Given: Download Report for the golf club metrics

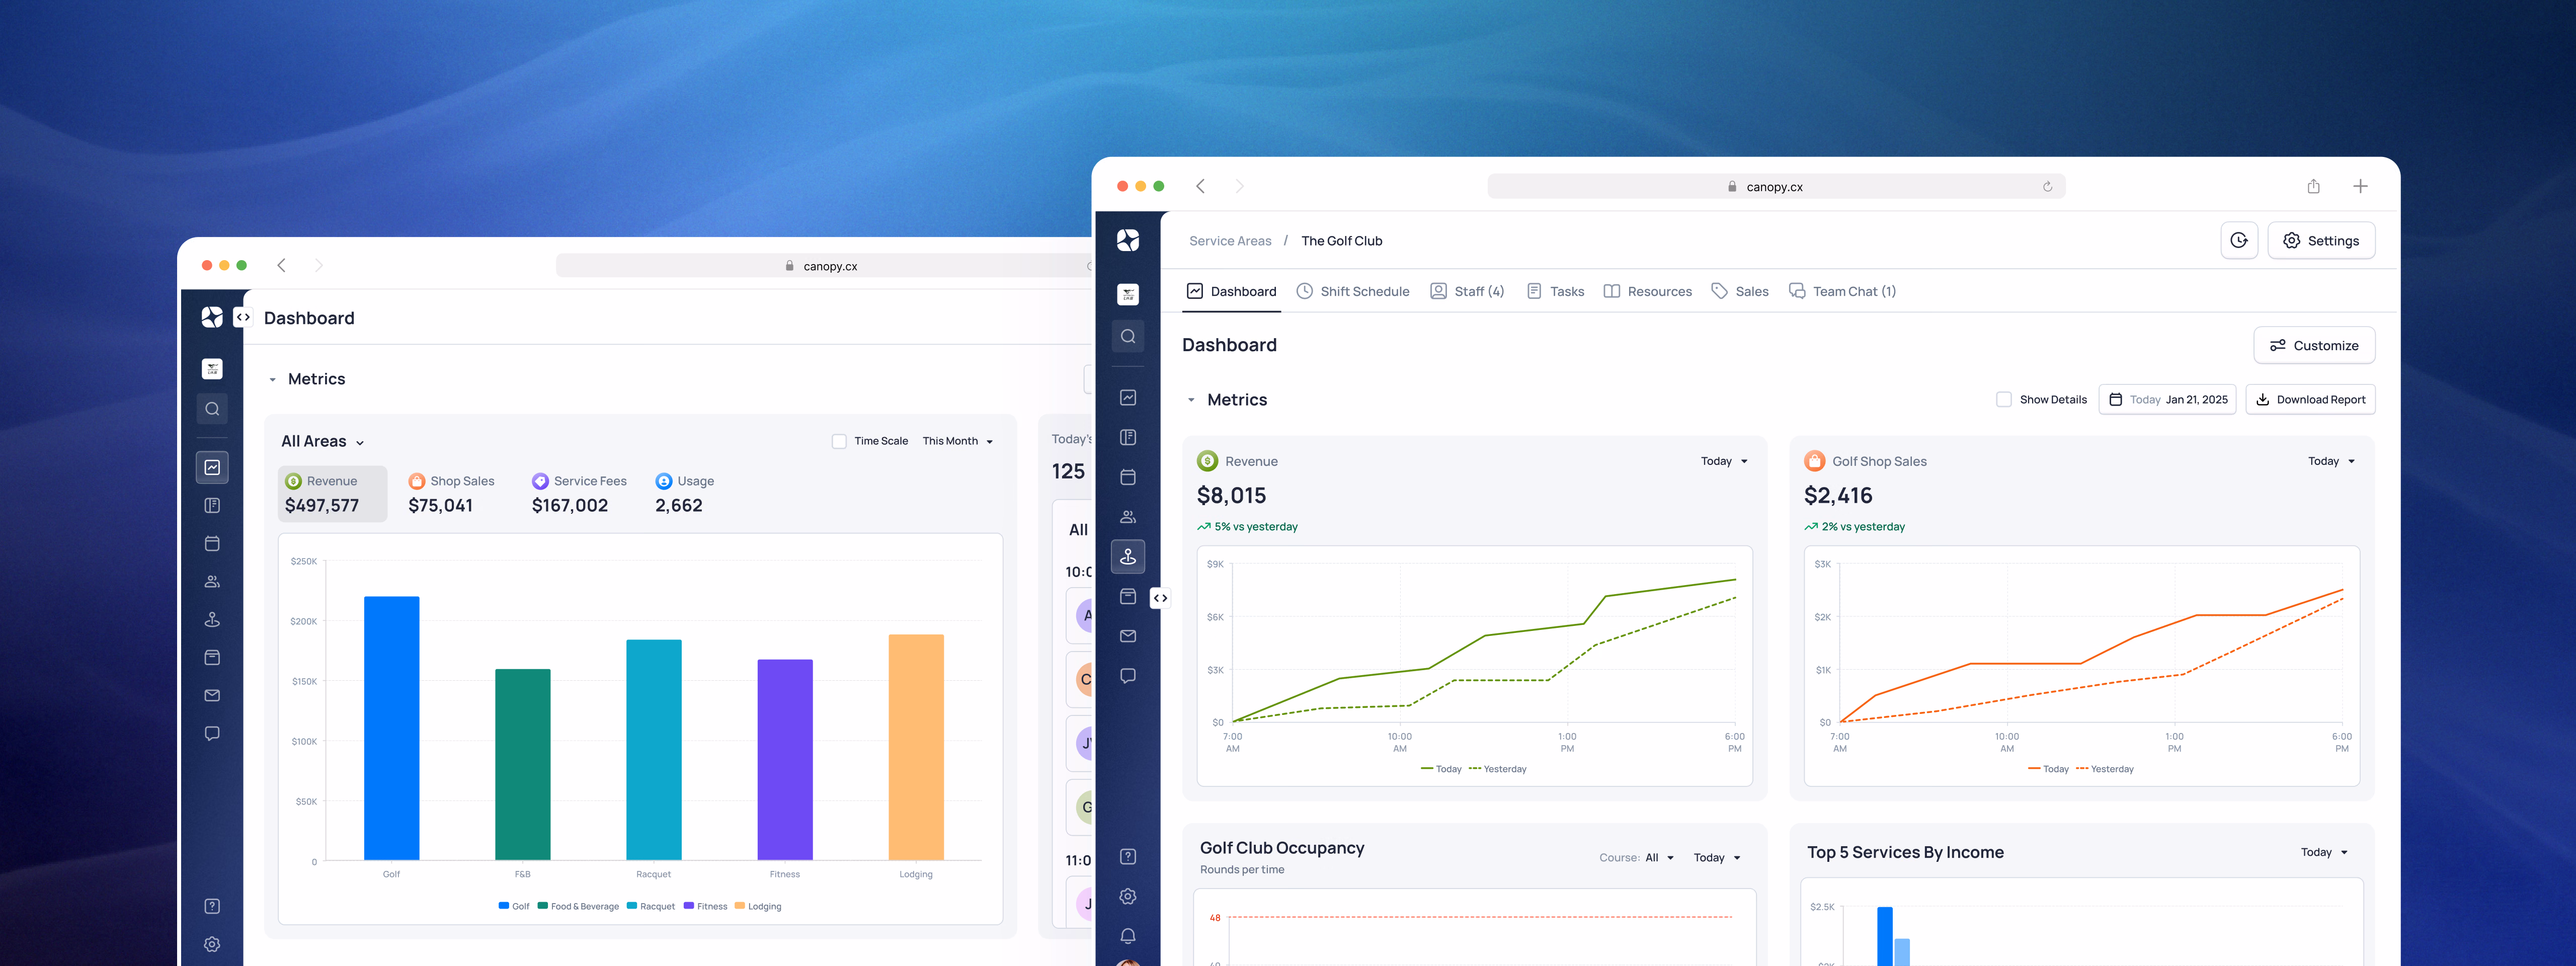Looking at the screenshot, I should [2310, 399].
